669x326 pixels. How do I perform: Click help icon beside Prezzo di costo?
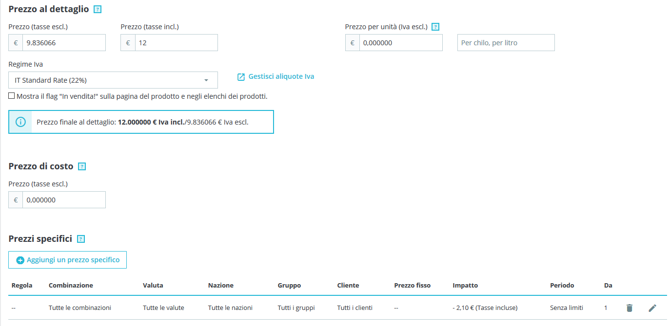[x=82, y=166]
